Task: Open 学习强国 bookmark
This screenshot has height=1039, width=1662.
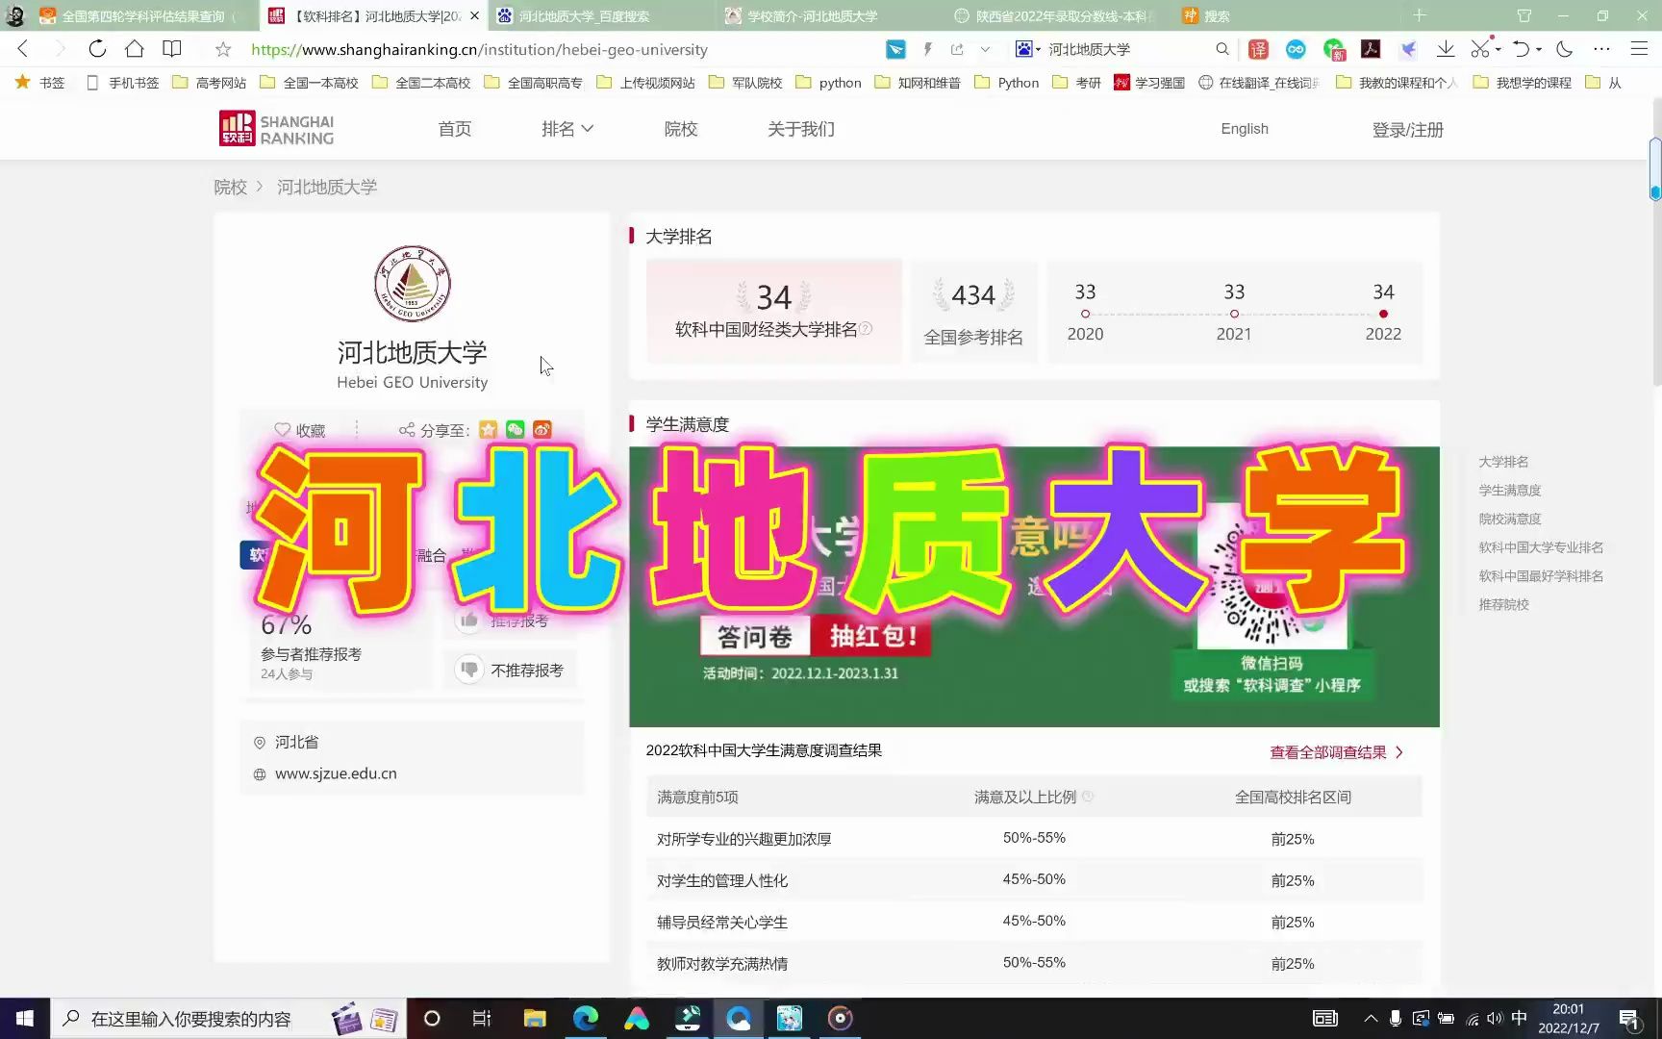Action: click(1149, 83)
